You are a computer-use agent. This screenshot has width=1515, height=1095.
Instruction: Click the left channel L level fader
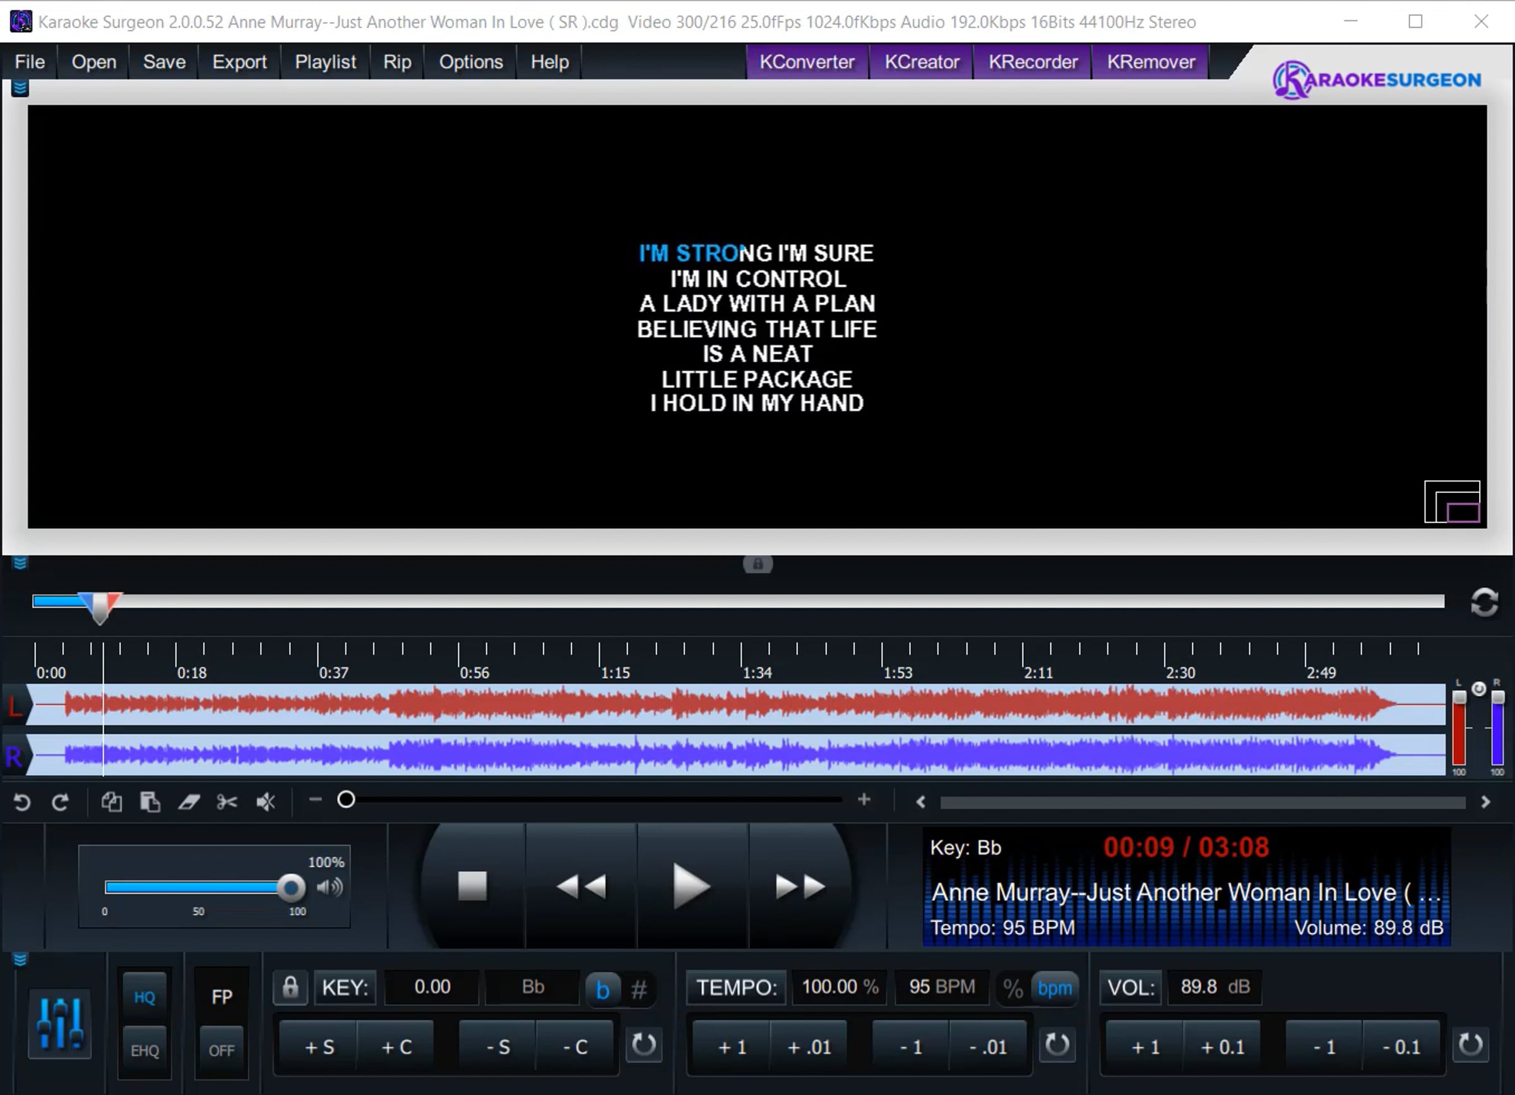(x=1459, y=697)
